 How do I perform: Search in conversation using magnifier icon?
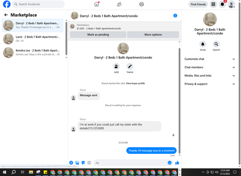(216, 44)
